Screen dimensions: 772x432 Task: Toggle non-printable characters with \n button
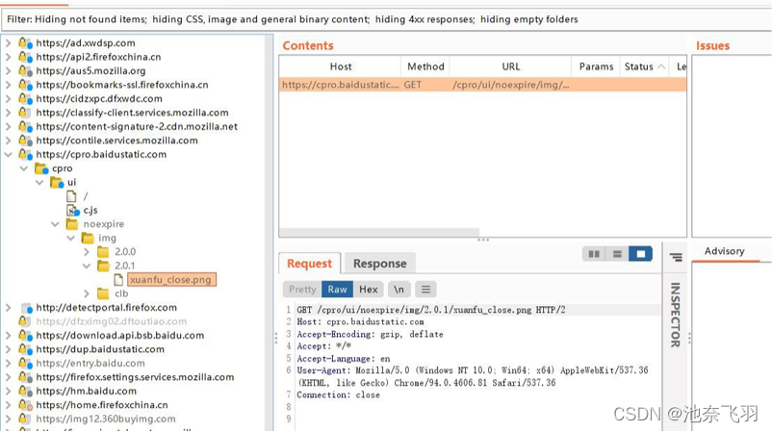(x=399, y=290)
